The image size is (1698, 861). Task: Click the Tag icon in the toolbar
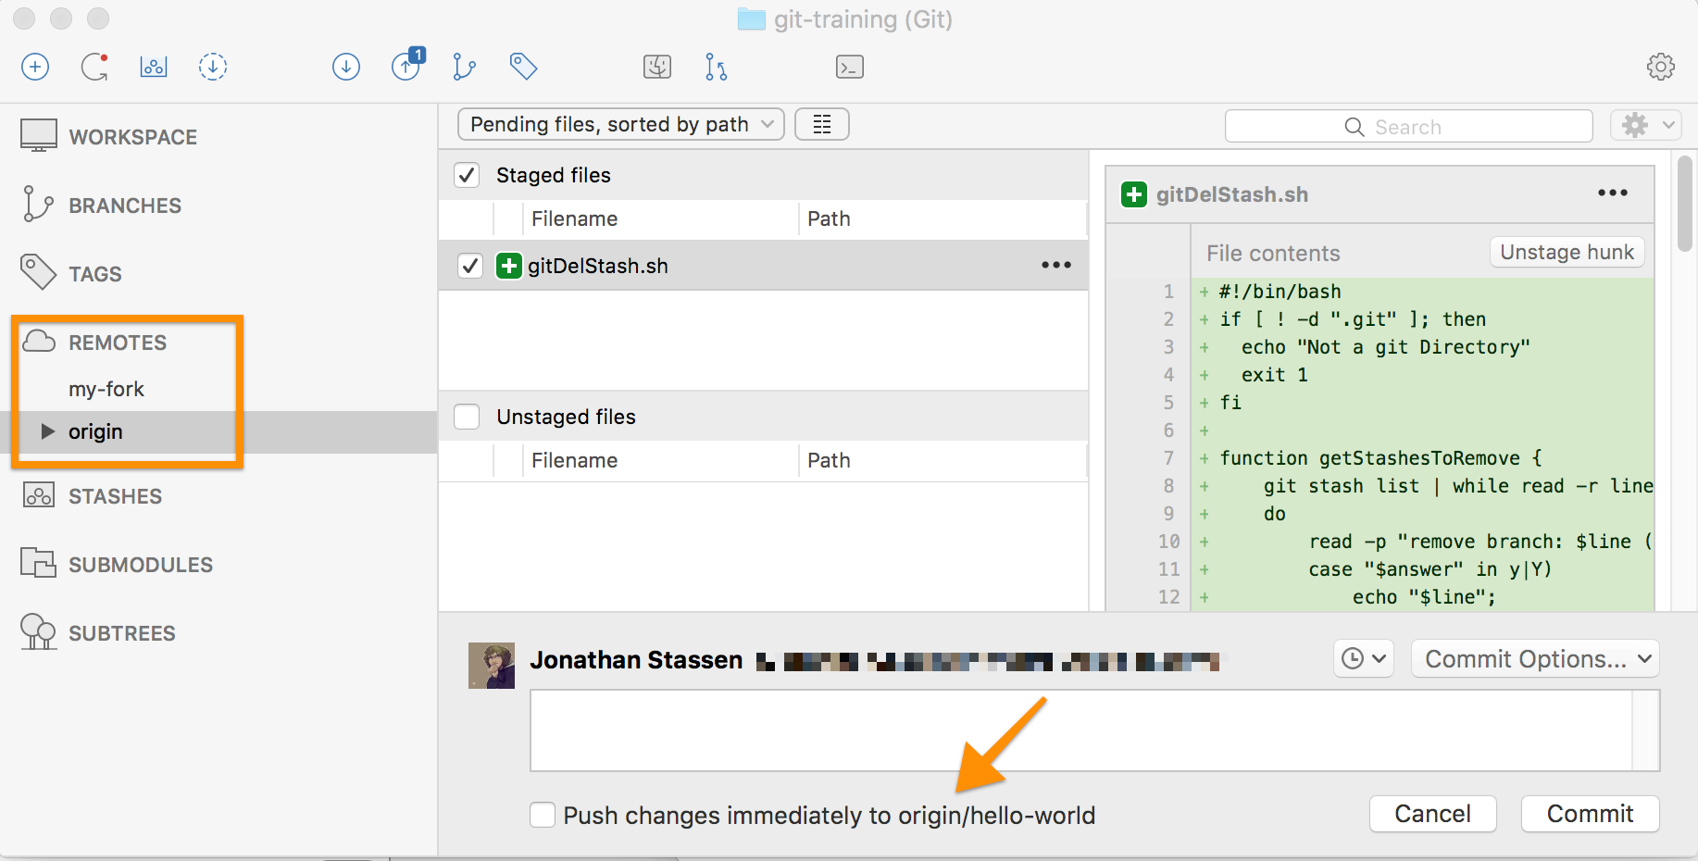pos(523,67)
